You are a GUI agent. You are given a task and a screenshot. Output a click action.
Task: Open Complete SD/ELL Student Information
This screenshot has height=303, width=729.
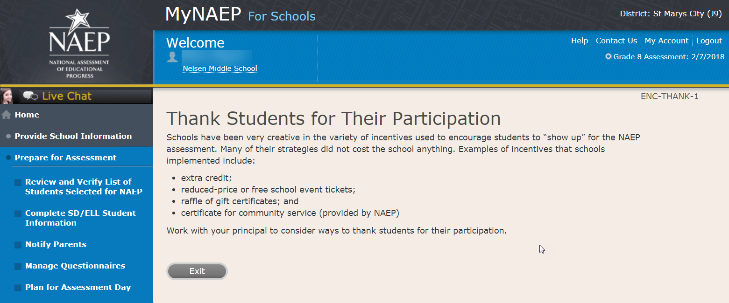[80, 218]
